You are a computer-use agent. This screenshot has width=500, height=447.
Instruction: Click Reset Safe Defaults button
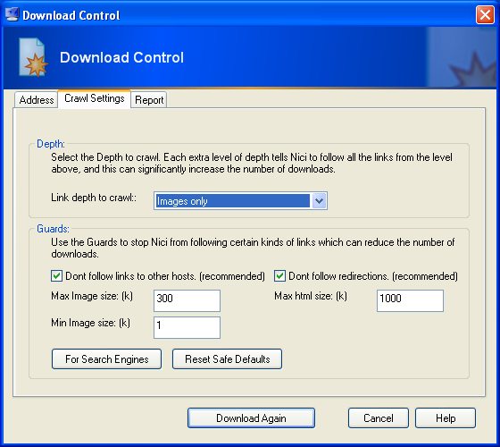[227, 359]
